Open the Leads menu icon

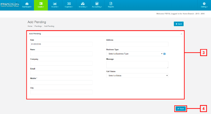pos(41,4)
